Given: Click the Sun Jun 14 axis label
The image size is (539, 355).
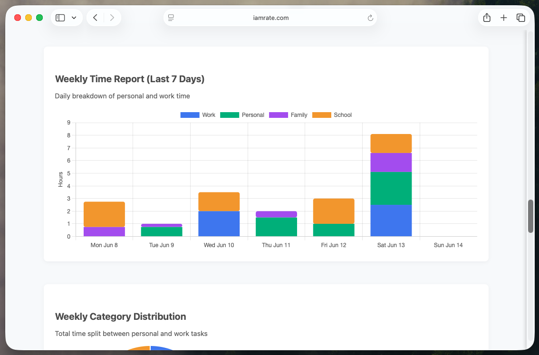Looking at the screenshot, I should [x=448, y=245].
